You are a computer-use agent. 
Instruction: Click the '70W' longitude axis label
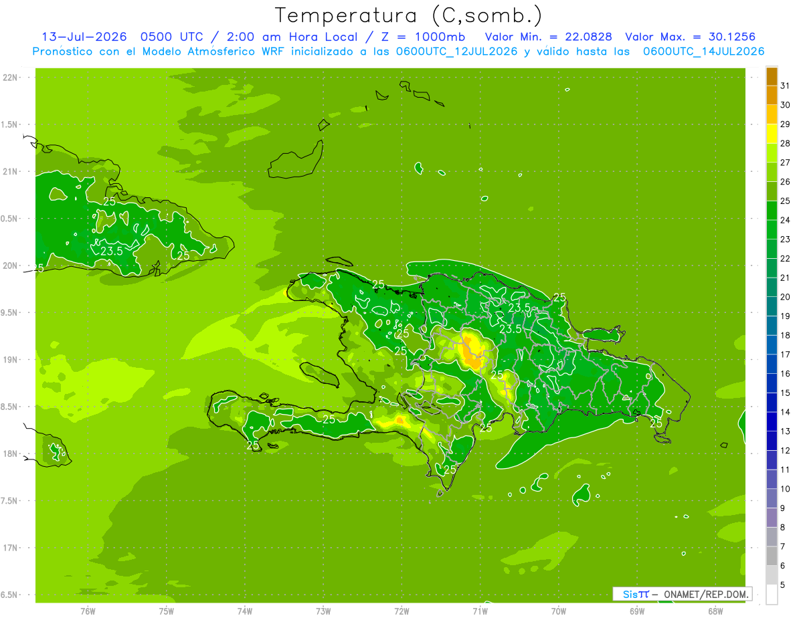(x=559, y=611)
